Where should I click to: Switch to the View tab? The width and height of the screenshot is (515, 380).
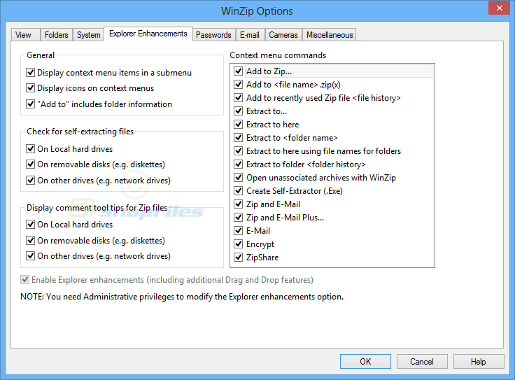(x=25, y=35)
